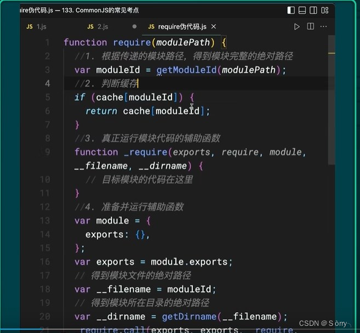
Task: Open customize layout icon
Action: (324, 10)
